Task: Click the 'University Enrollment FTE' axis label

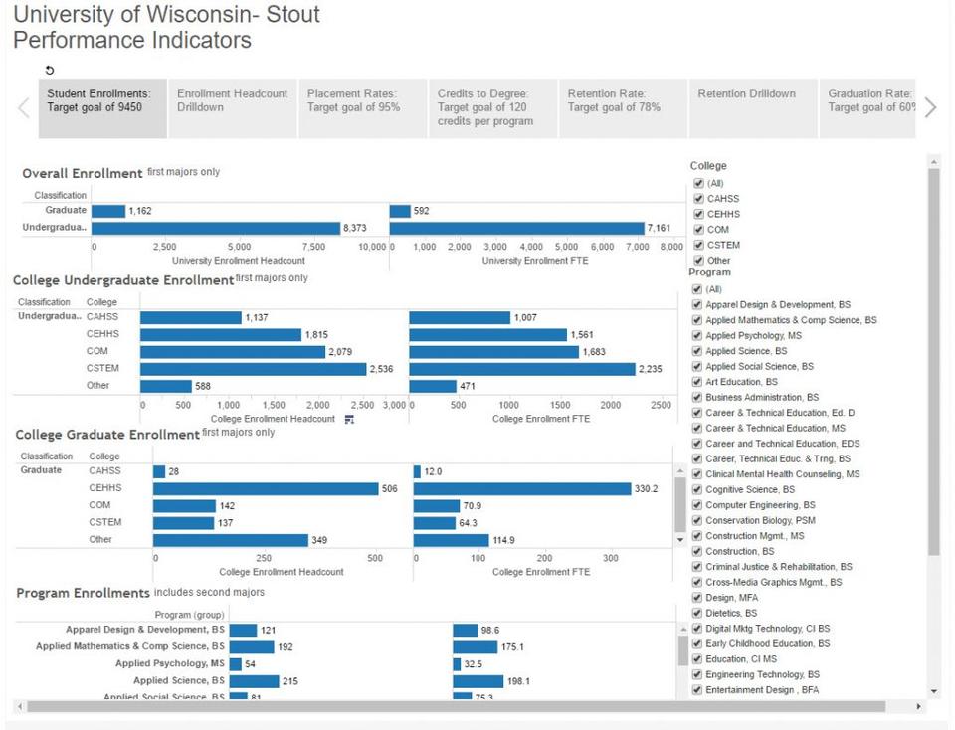Action: 535,261
